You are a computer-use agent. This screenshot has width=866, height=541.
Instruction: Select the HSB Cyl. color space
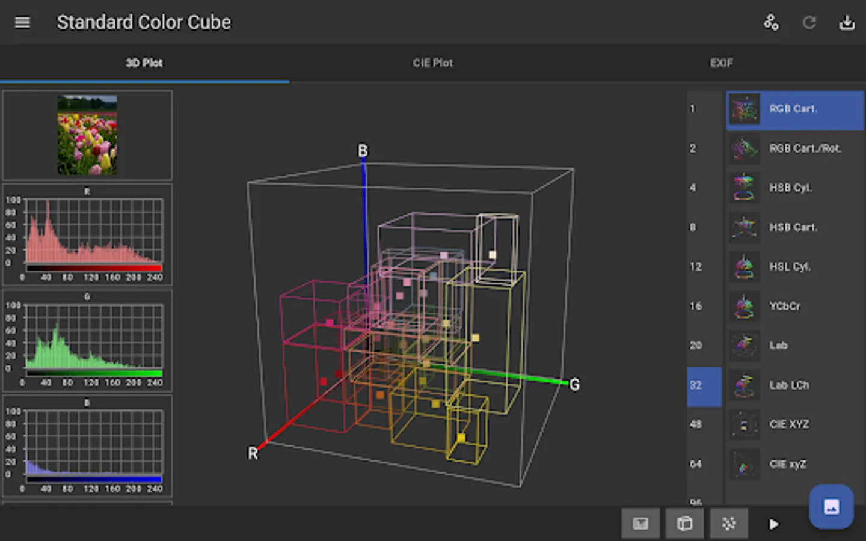795,188
